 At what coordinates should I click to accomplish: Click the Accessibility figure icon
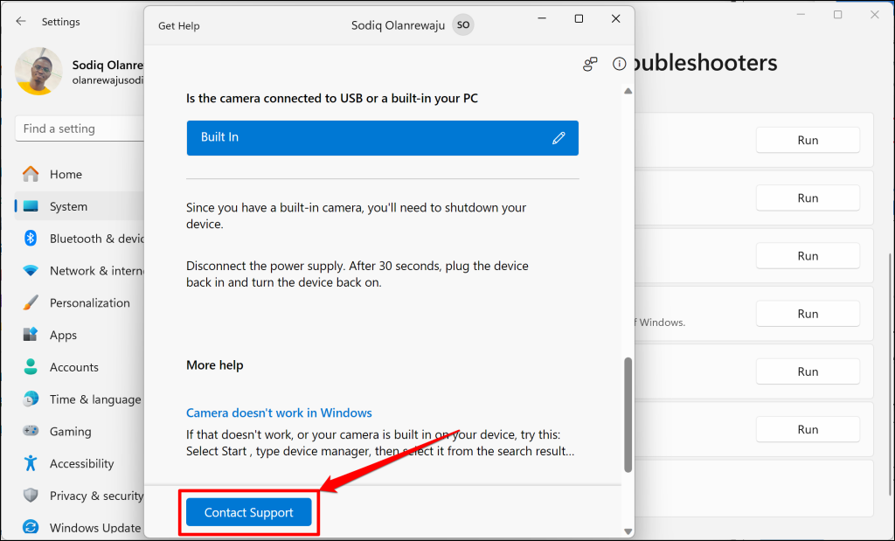[31, 463]
